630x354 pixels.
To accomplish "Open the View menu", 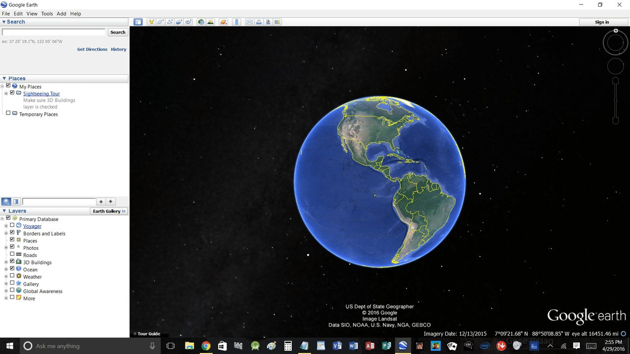I will pyautogui.click(x=31, y=14).
